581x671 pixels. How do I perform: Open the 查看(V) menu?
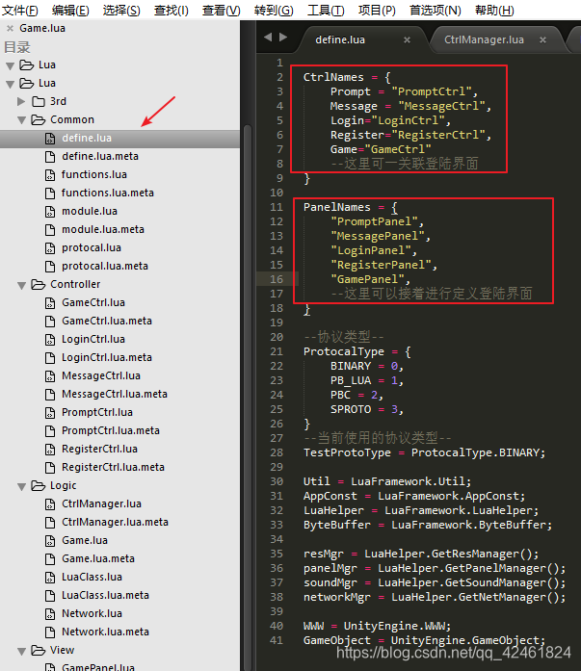(x=221, y=10)
